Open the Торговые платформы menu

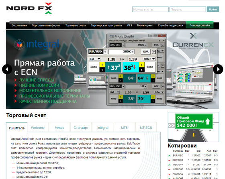(x=46, y=25)
